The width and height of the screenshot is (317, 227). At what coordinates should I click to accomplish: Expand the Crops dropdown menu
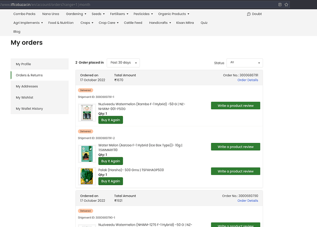[87, 23]
